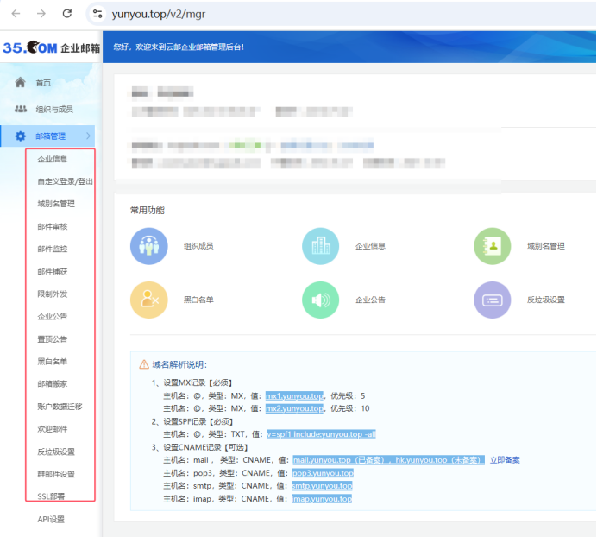Reload the page with refresh icon

68,14
